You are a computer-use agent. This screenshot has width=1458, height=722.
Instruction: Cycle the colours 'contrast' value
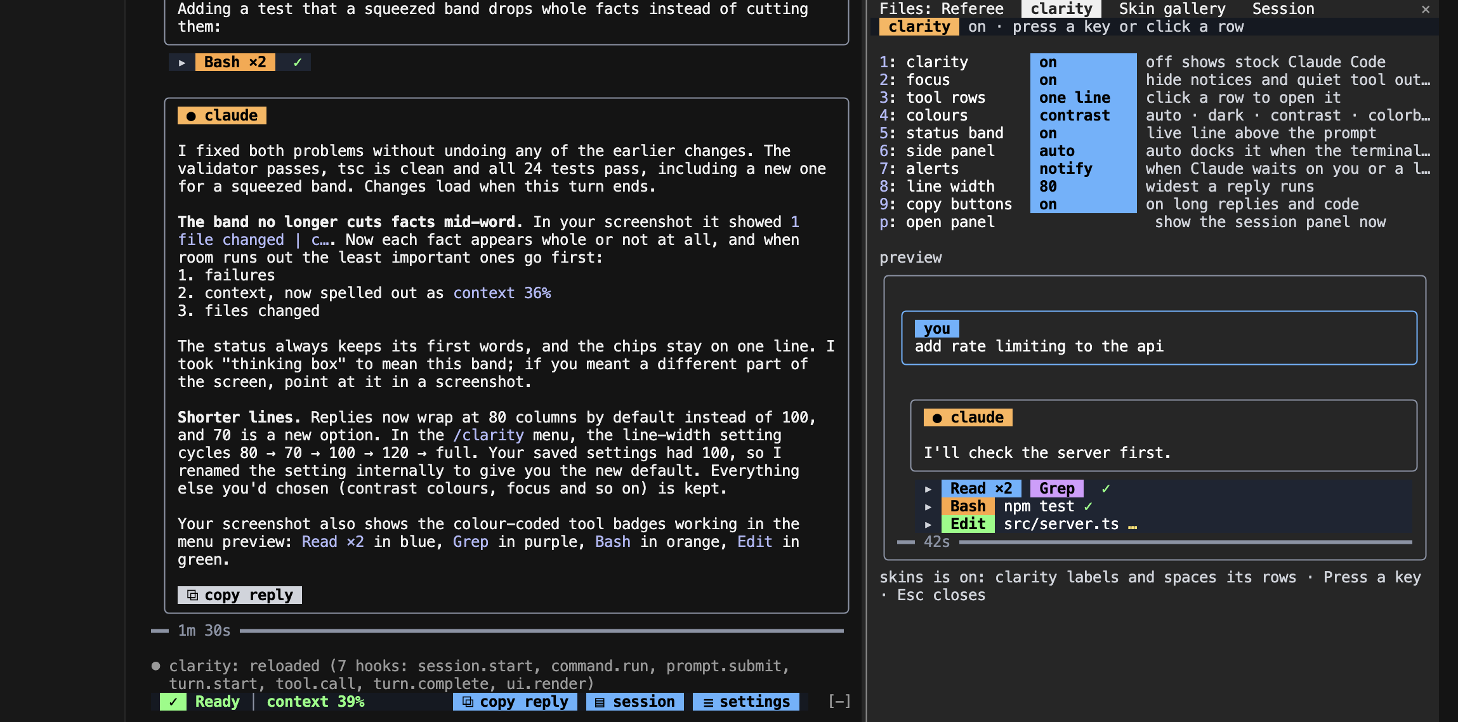pos(1083,115)
